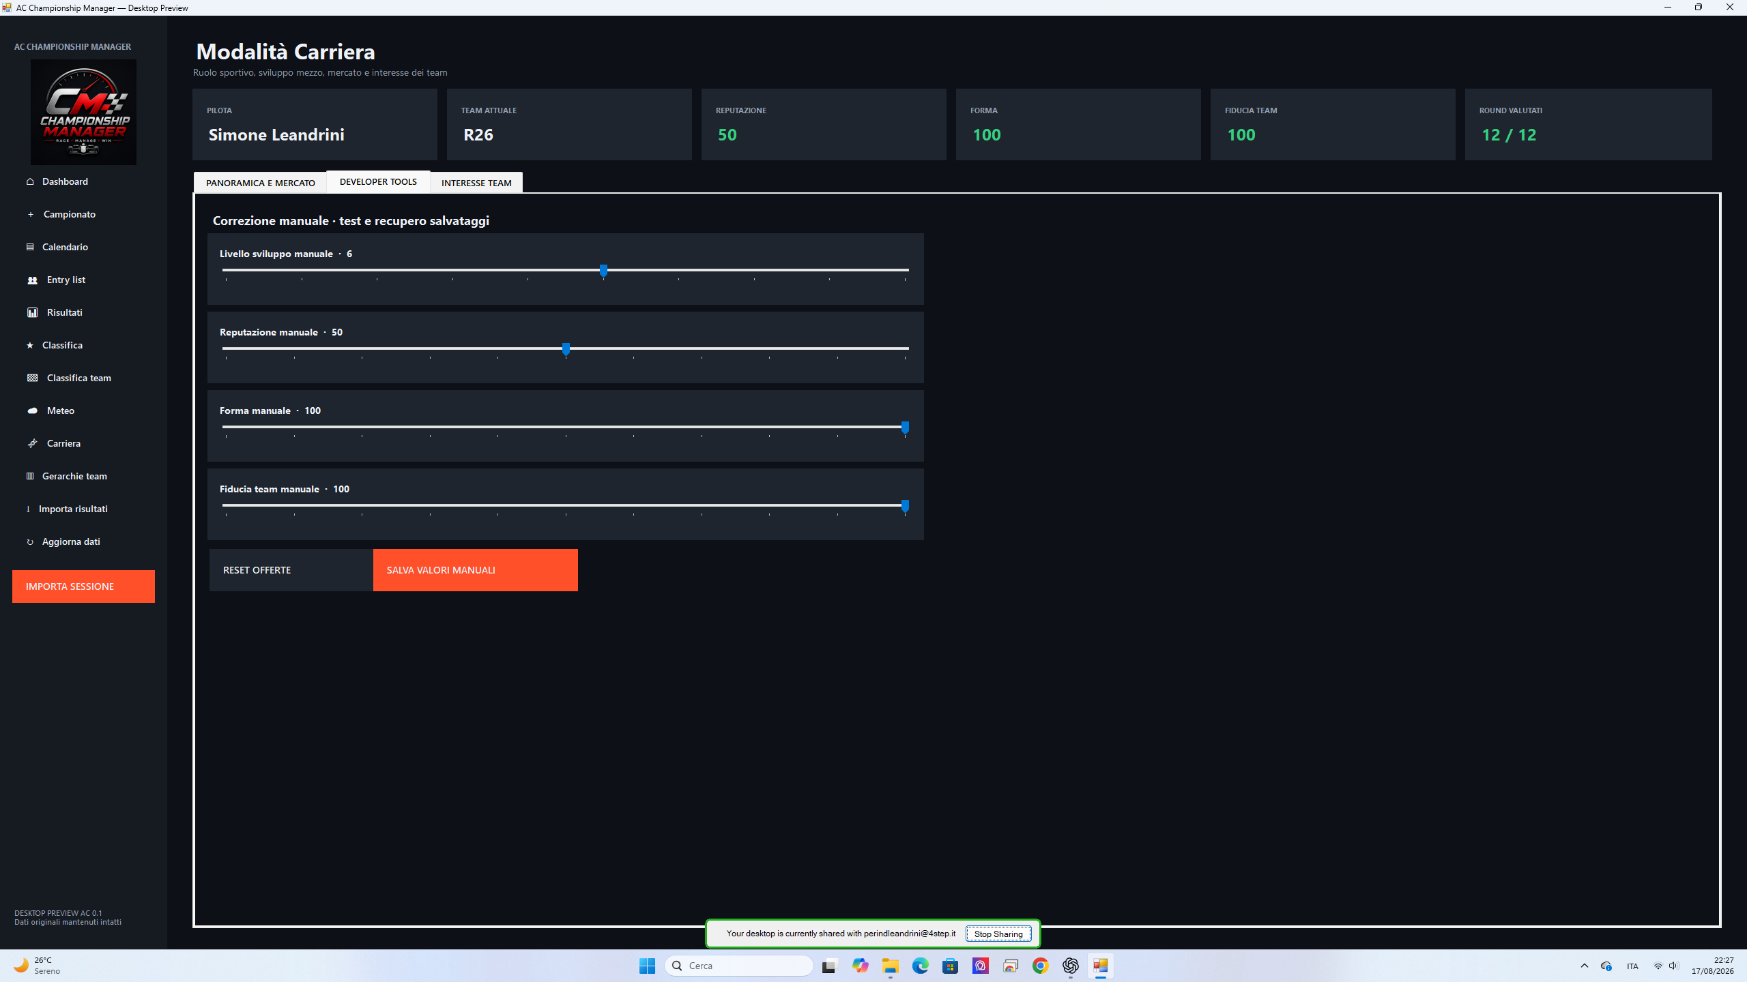Open Microsoft Store from taskbar

(x=950, y=966)
